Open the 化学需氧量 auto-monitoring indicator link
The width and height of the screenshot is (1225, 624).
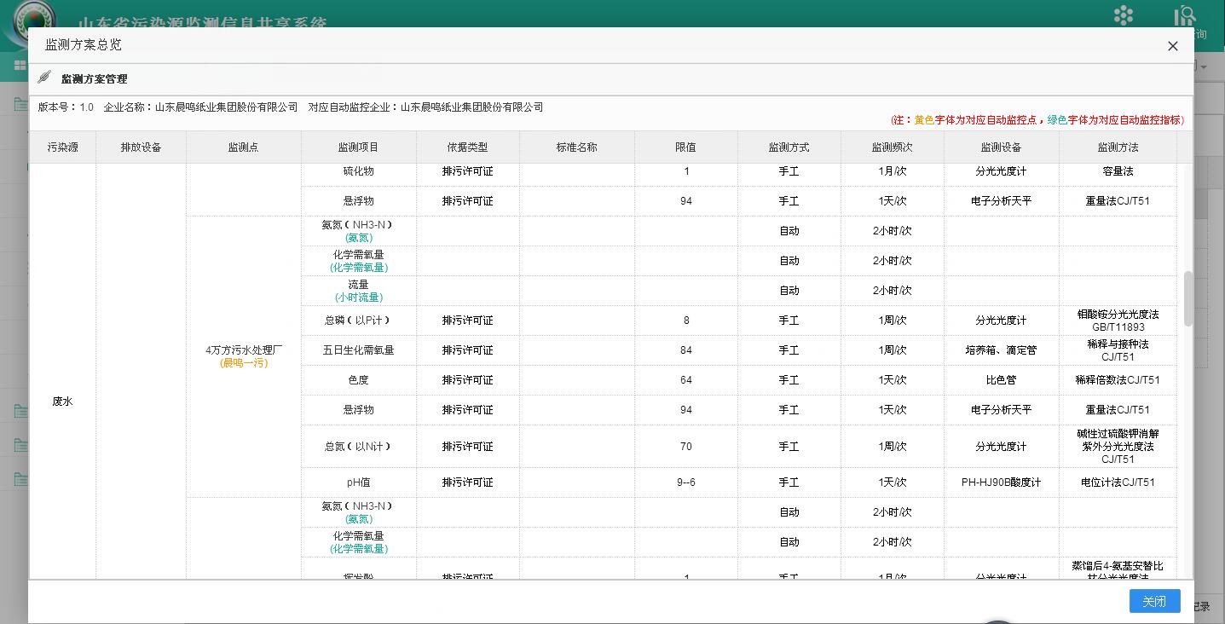tap(359, 267)
